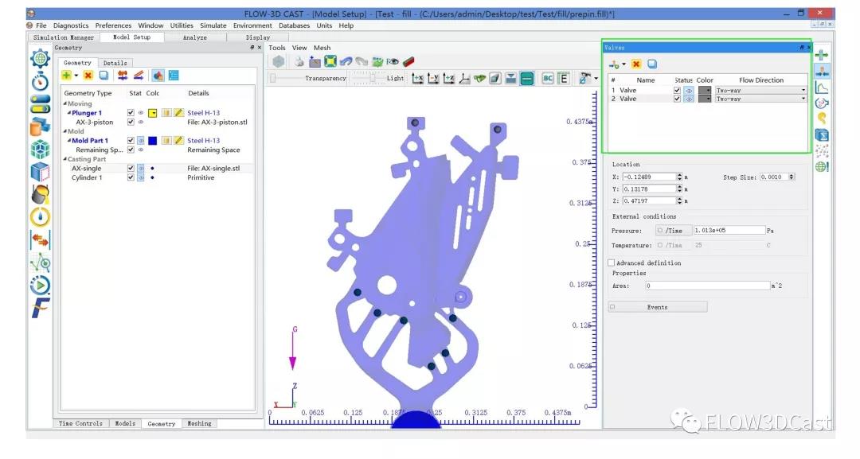Enable the Advanced definition checkbox
Screen dimensions: 860x459
click(612, 263)
